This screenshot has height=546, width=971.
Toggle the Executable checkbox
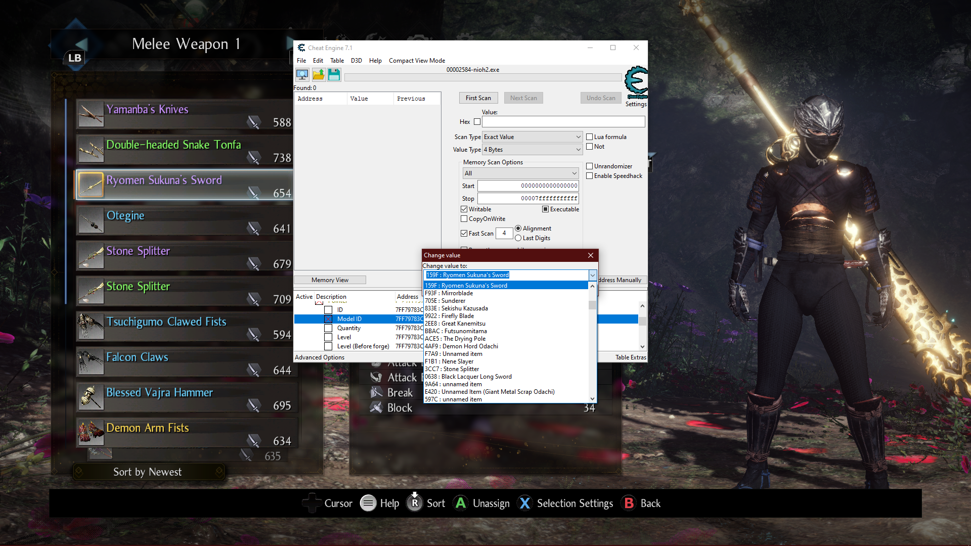tap(545, 209)
